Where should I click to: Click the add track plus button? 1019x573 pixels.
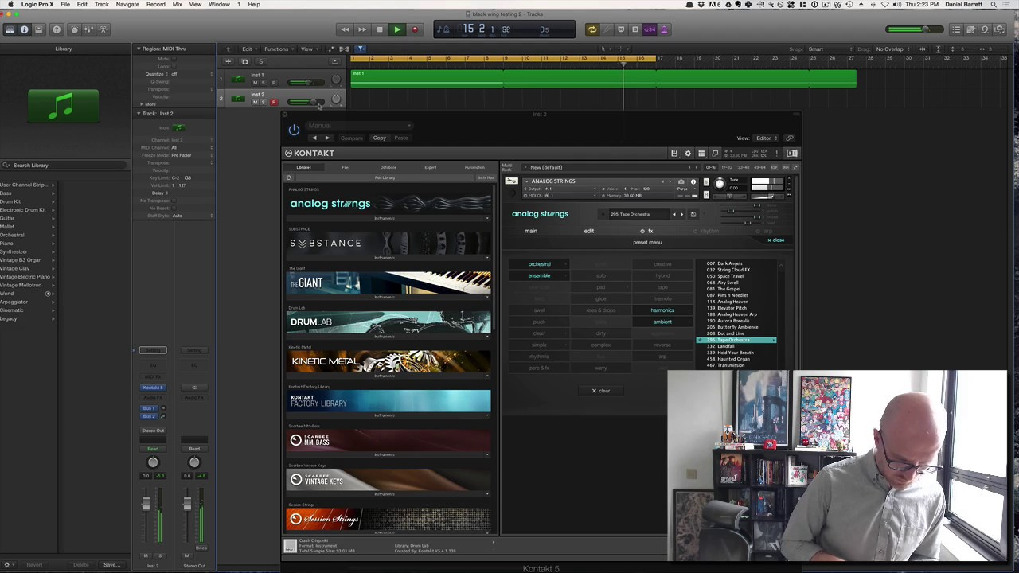(x=228, y=61)
